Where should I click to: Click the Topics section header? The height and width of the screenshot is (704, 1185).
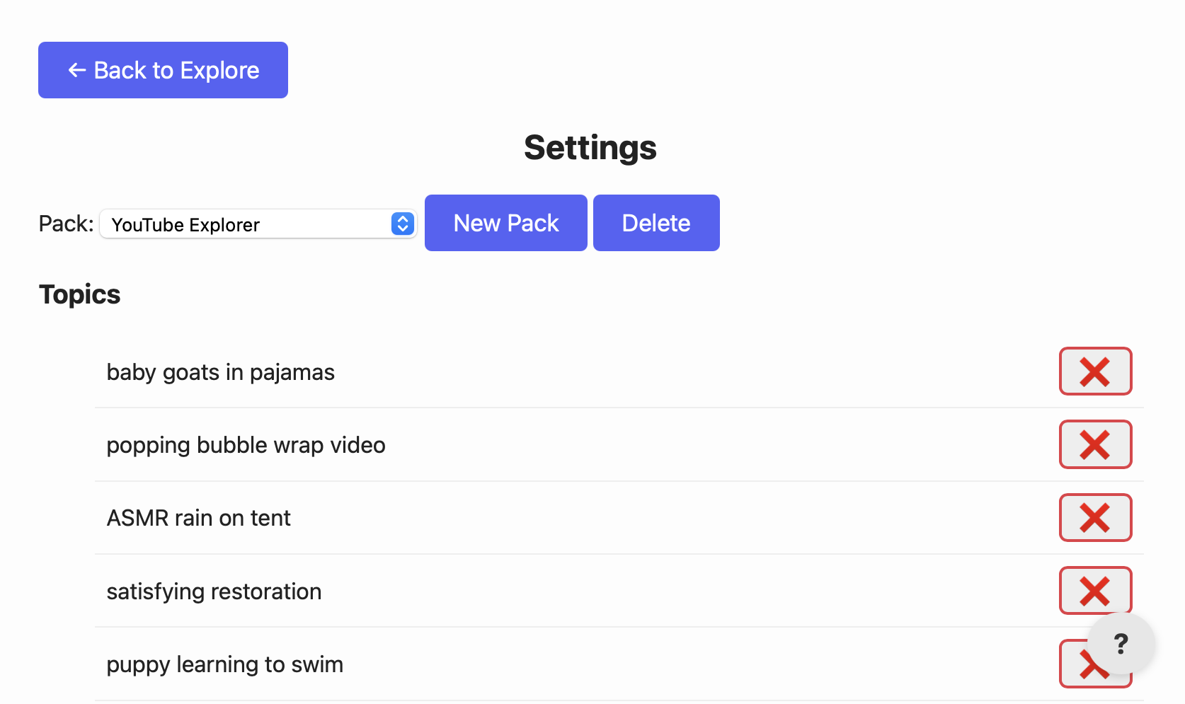pos(79,294)
